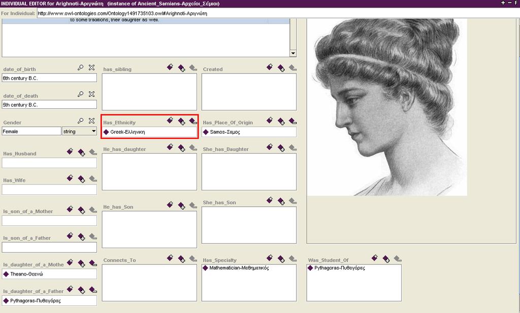Create a new instance for Is_son_of_a_Father

tap(70, 236)
